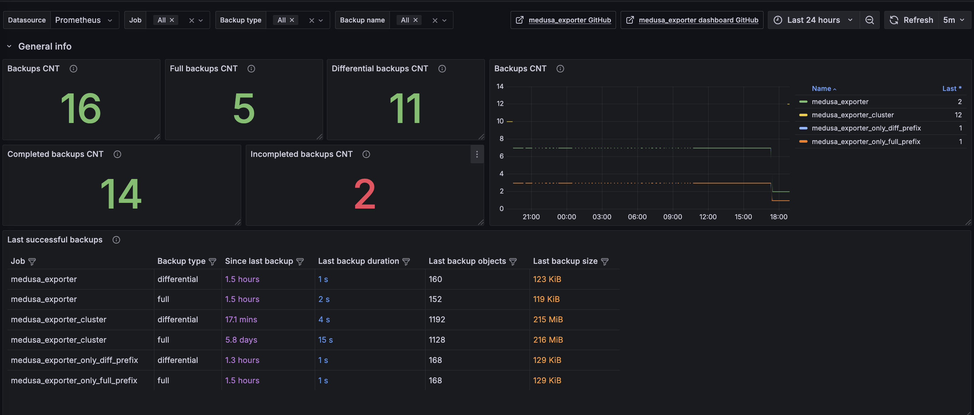Screen dimensions: 974x415
Task: Open the Incompleted backups CNT panel menu
Action: [x=477, y=154]
